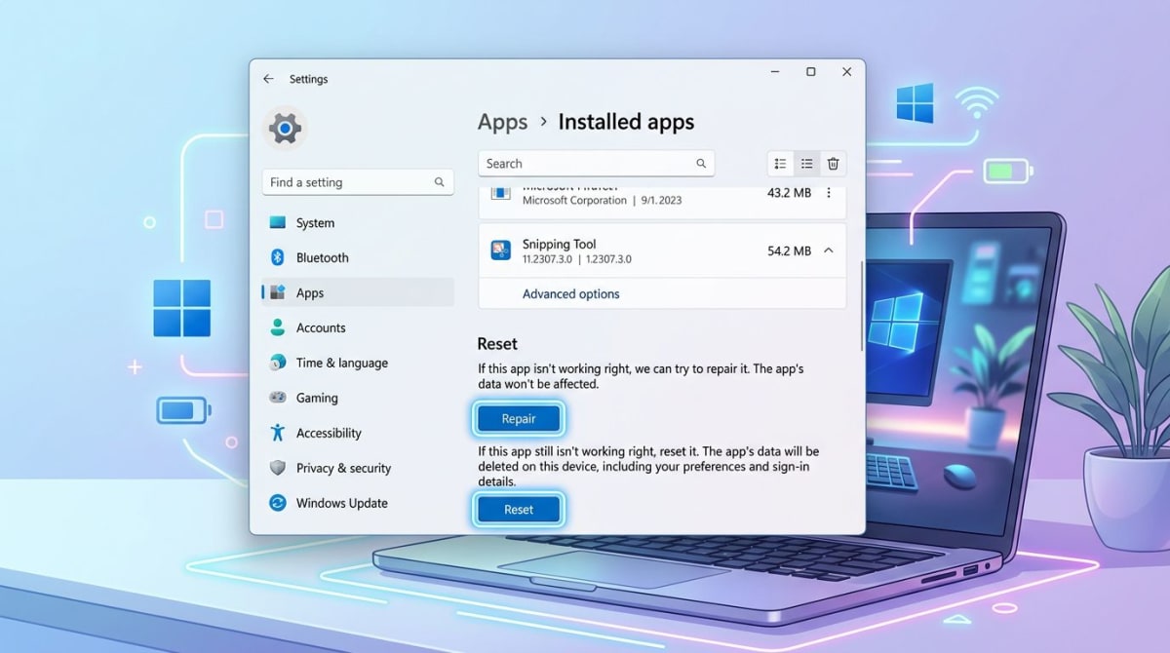Click the magnifier in Find a setting box
Image resolution: width=1170 pixels, height=653 pixels.
coord(439,182)
